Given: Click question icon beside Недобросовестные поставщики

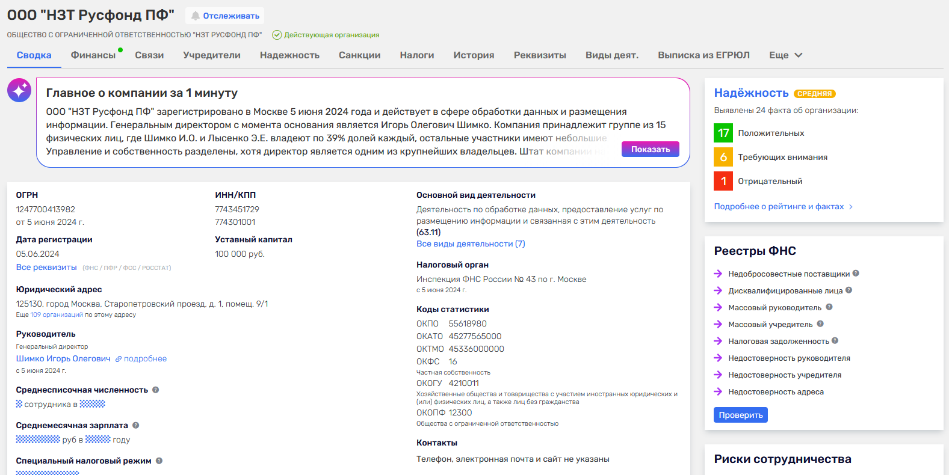Looking at the screenshot, I should click(856, 274).
